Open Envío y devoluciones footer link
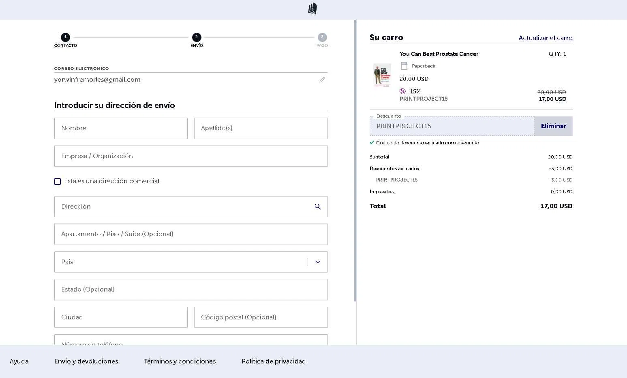 click(86, 361)
